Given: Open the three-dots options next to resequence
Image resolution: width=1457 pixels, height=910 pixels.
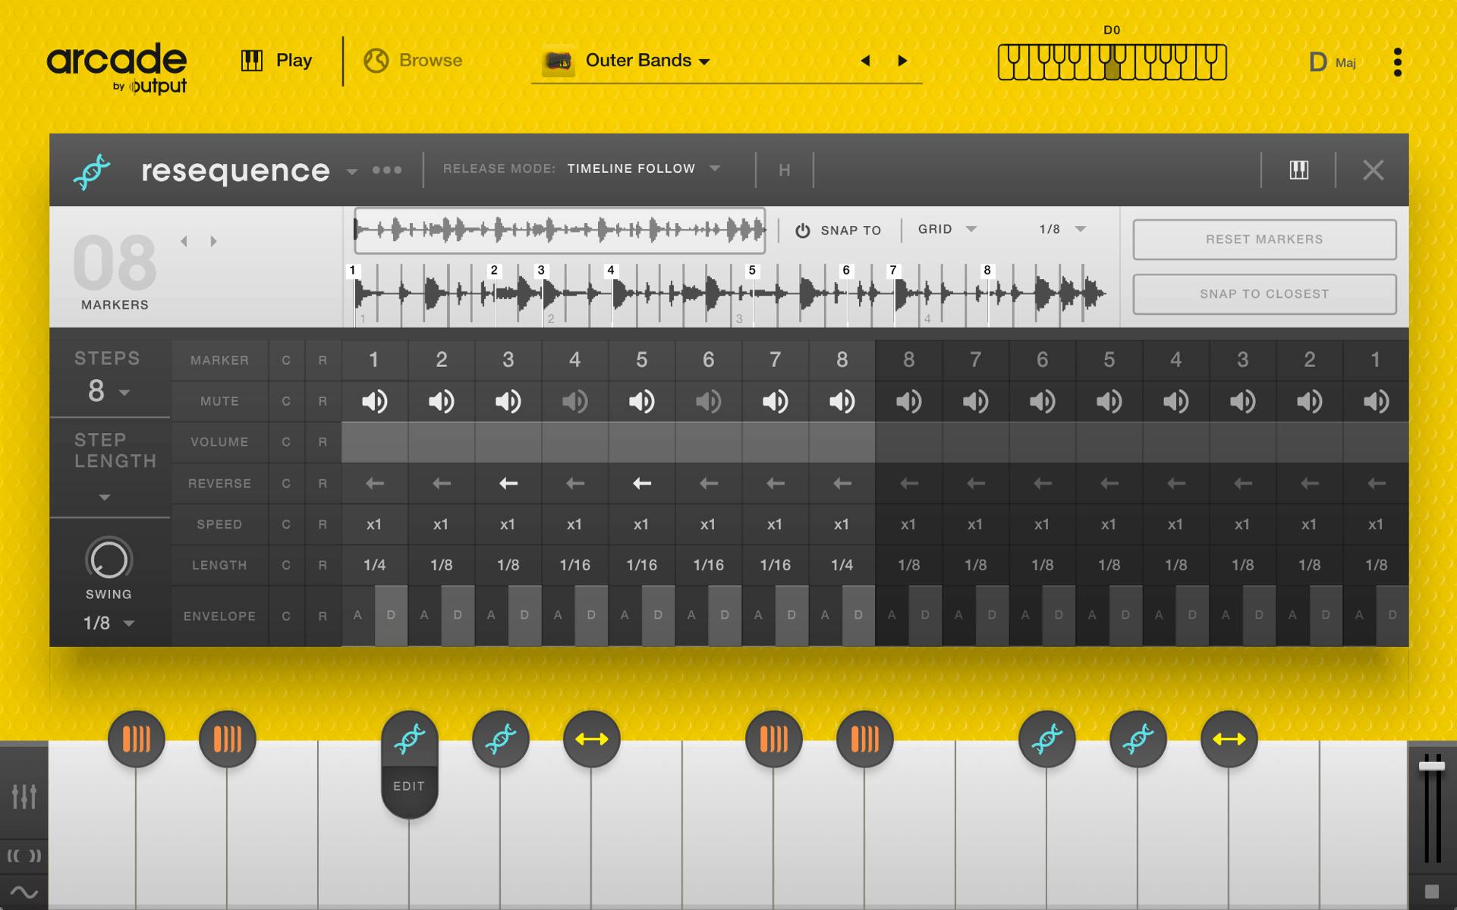Looking at the screenshot, I should [387, 170].
